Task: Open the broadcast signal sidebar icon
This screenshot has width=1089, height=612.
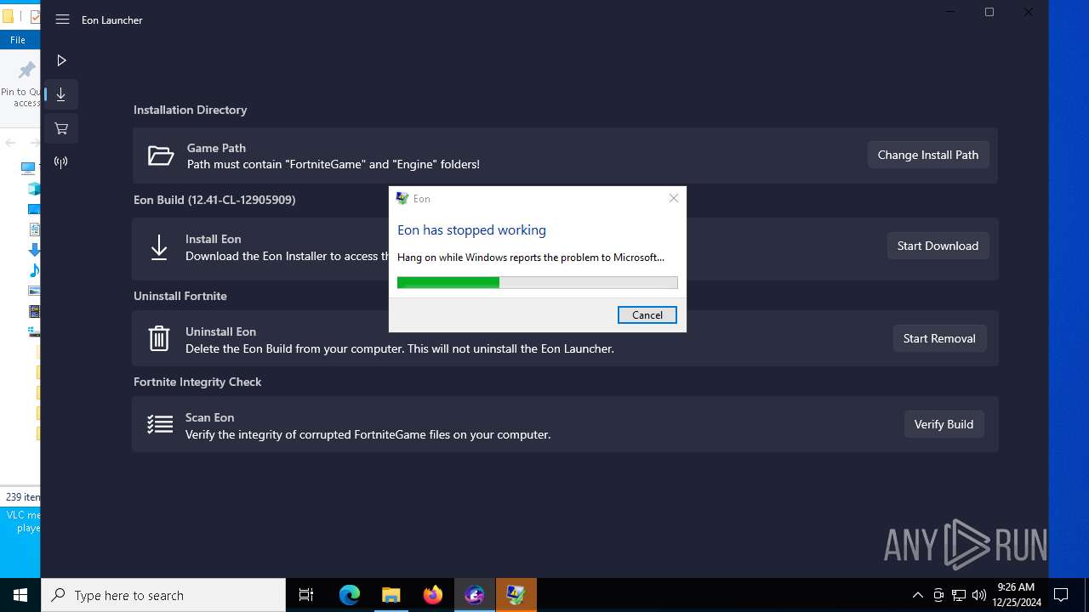Action: (x=61, y=161)
